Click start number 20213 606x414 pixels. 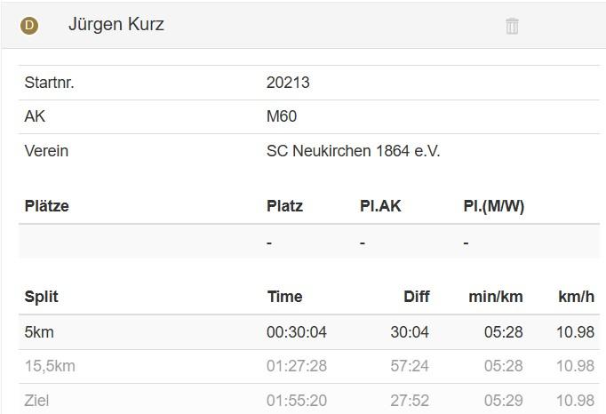(288, 83)
